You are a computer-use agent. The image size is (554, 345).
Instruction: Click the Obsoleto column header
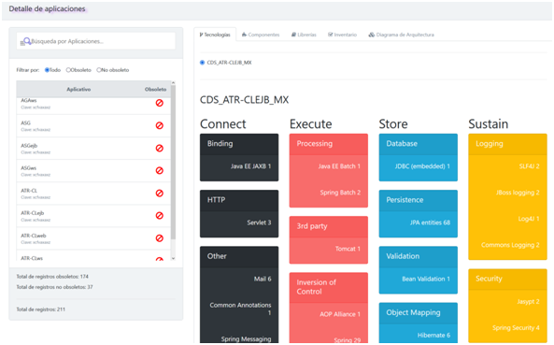(x=155, y=90)
